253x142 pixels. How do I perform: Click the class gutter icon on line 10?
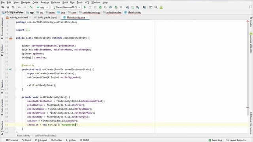(11, 38)
